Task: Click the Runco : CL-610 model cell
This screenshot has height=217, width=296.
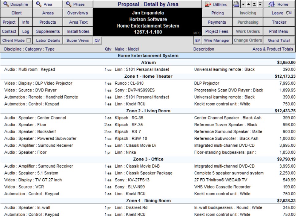Action: coord(129,83)
